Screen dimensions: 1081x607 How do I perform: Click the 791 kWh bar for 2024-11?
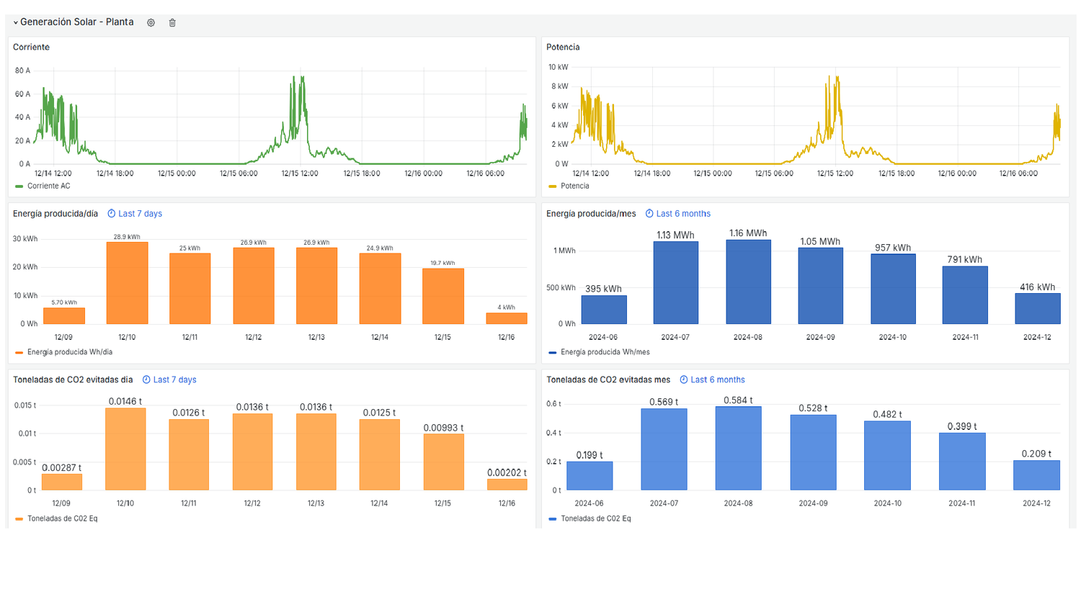(965, 295)
